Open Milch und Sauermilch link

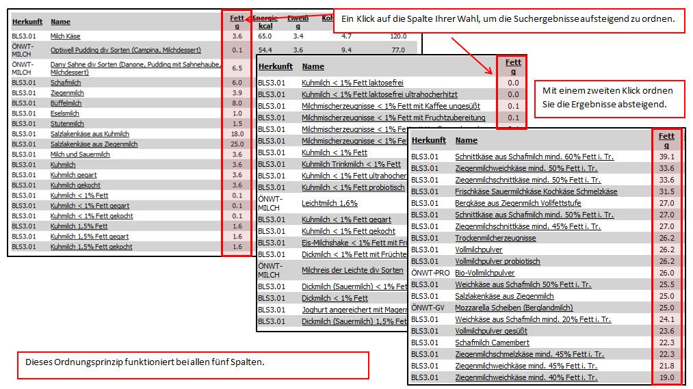[x=80, y=155]
